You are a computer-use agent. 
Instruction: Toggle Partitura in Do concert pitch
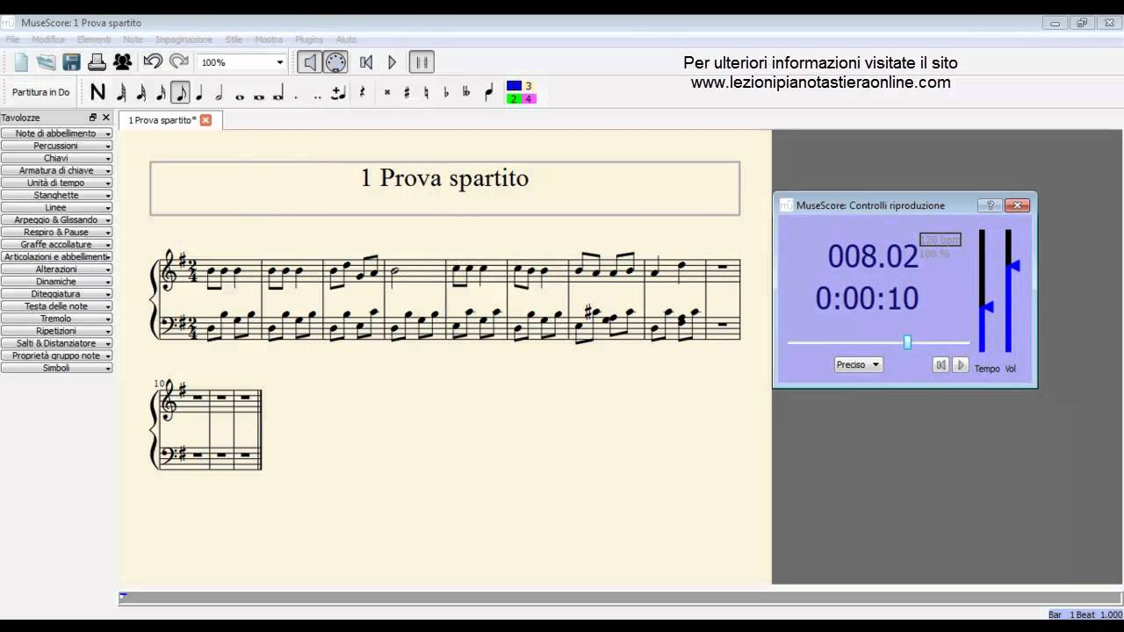[41, 92]
